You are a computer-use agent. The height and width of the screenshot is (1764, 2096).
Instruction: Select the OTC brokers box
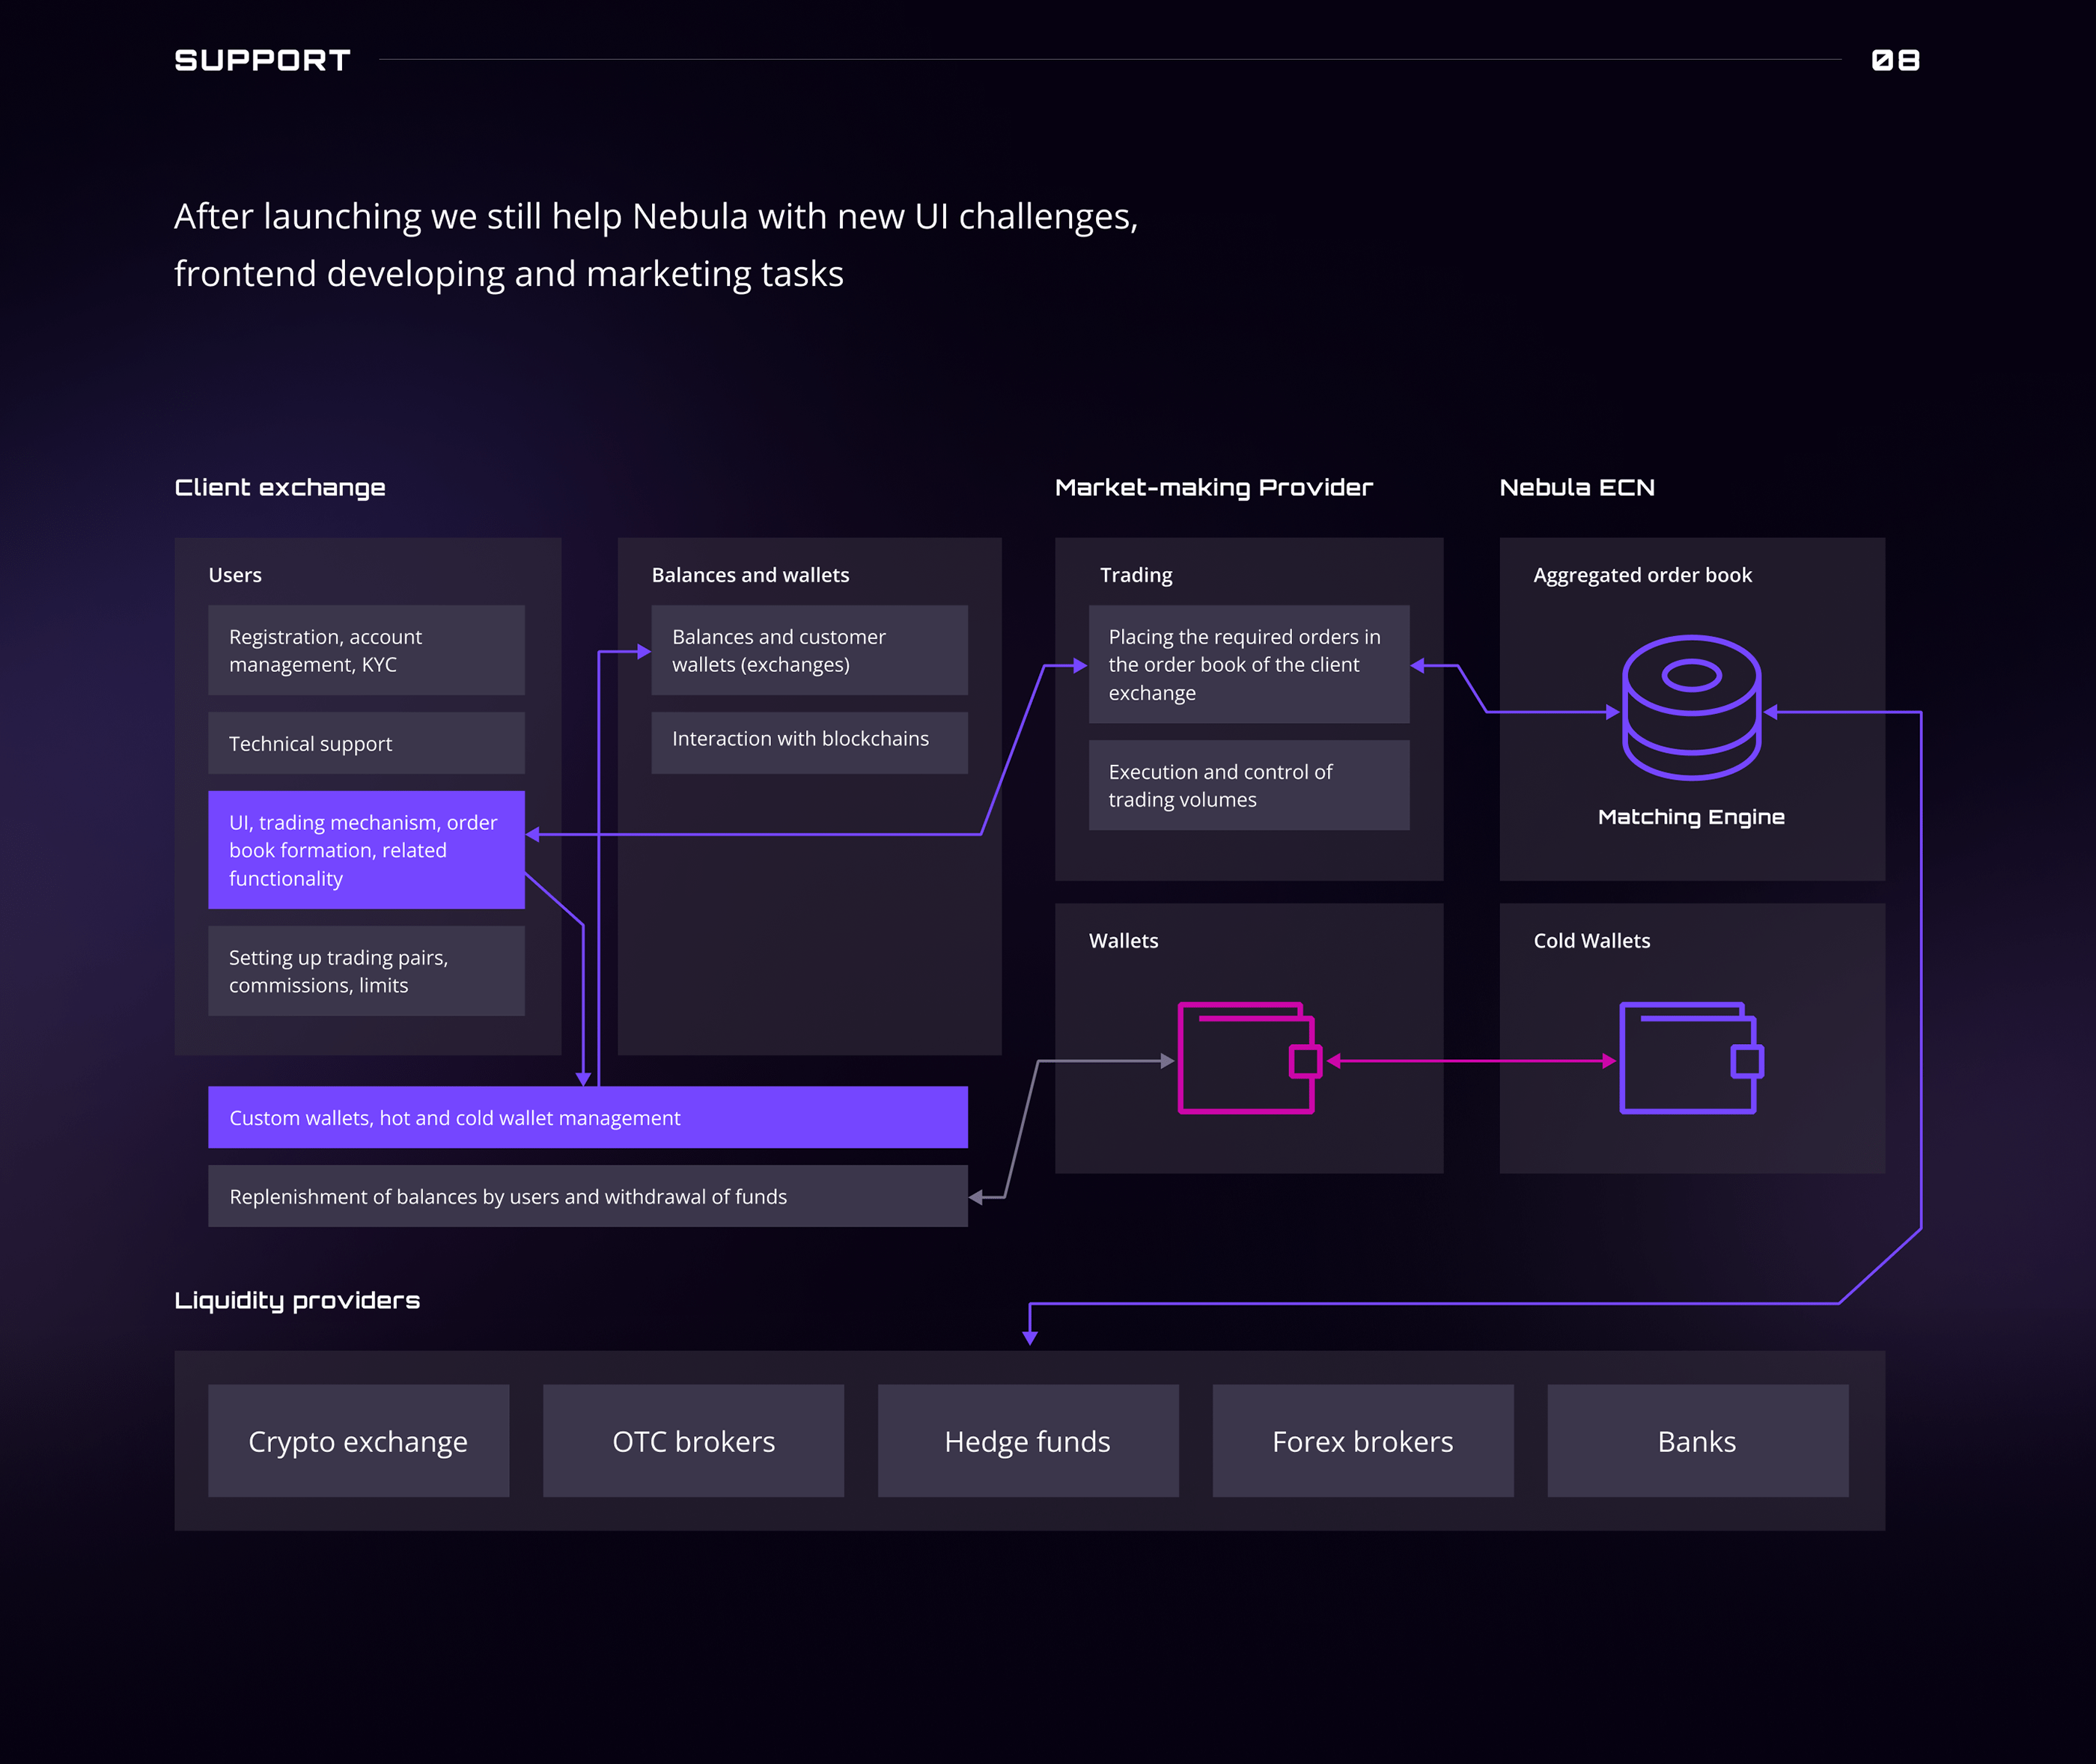click(x=693, y=1441)
